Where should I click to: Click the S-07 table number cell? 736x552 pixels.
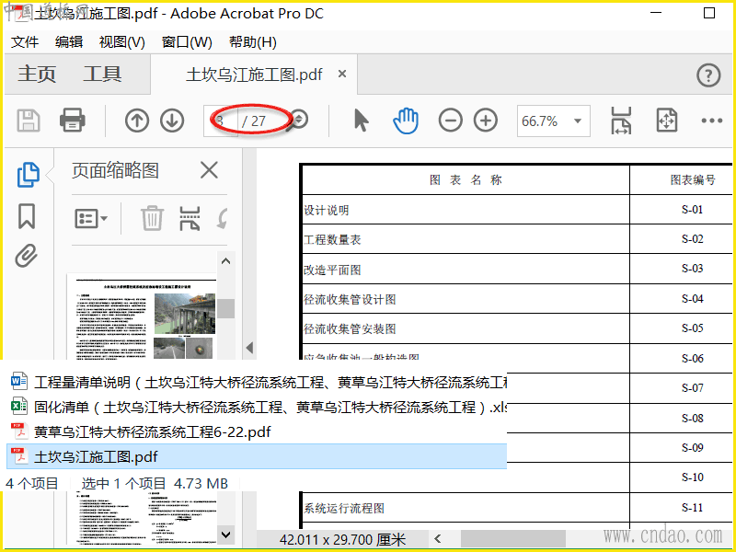pyautogui.click(x=682, y=388)
